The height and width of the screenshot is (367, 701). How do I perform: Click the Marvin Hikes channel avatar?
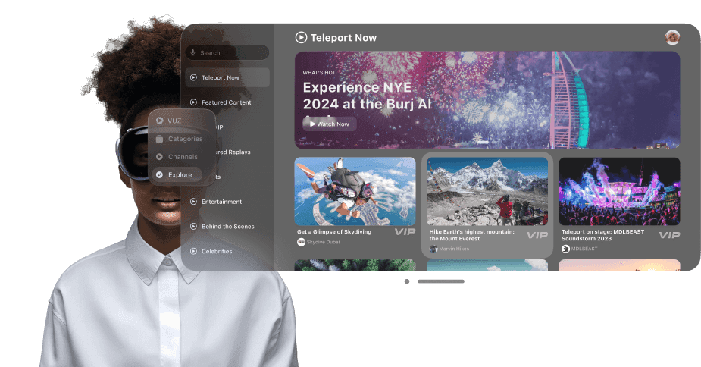pyautogui.click(x=433, y=249)
